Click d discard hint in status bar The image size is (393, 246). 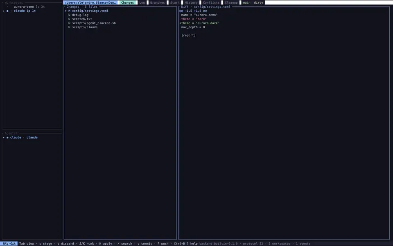coord(65,244)
